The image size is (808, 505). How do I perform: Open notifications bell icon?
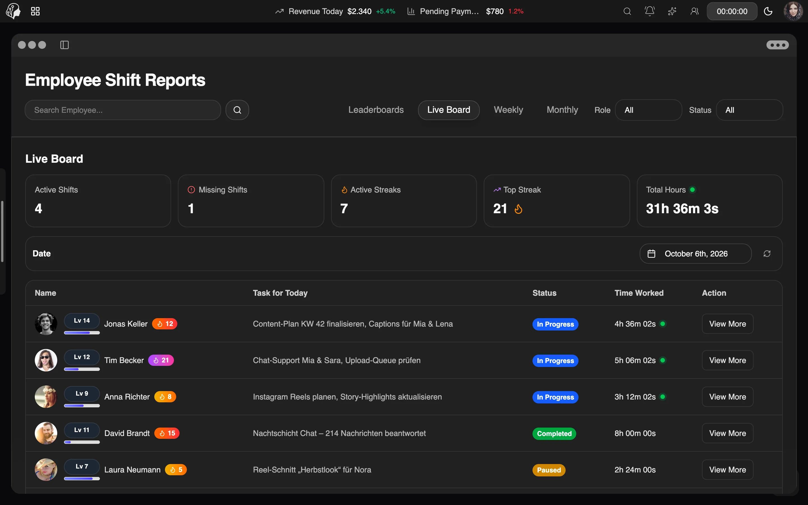pyautogui.click(x=649, y=11)
